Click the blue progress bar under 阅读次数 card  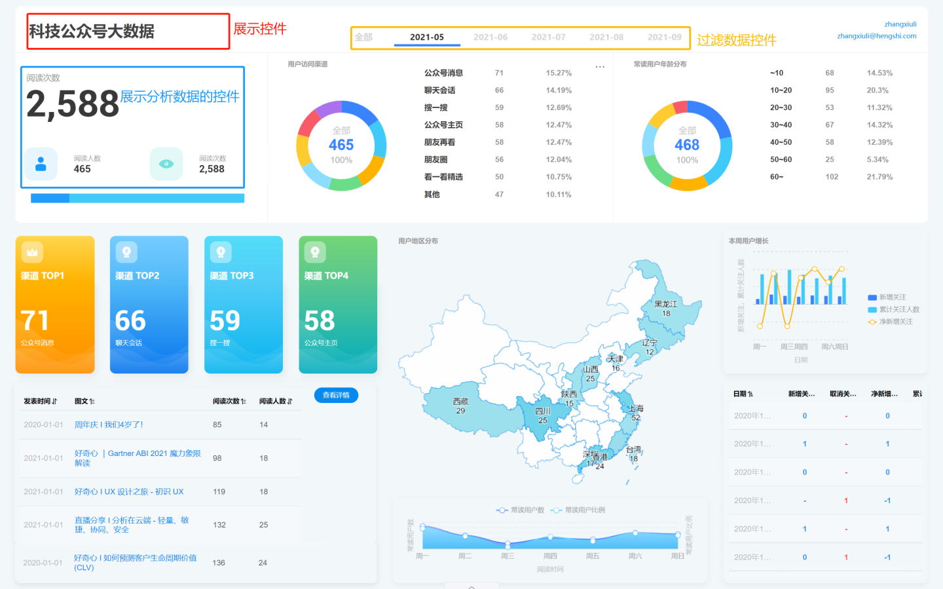click(x=138, y=198)
